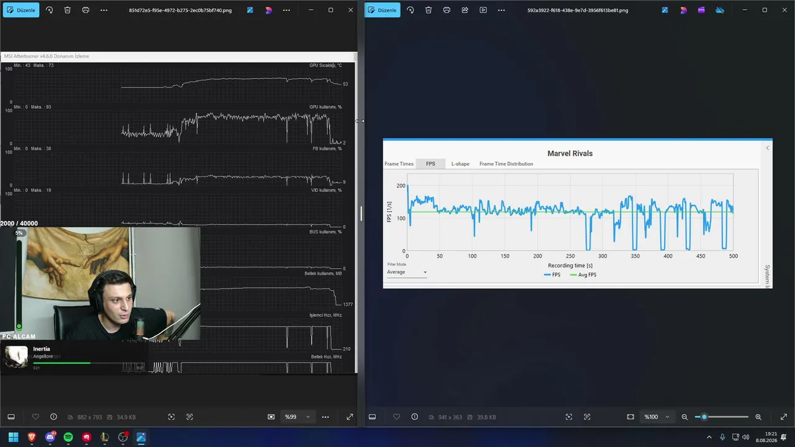Zoom out using the minus magnifier
This screenshot has width=795, height=447.
pyautogui.click(x=684, y=417)
